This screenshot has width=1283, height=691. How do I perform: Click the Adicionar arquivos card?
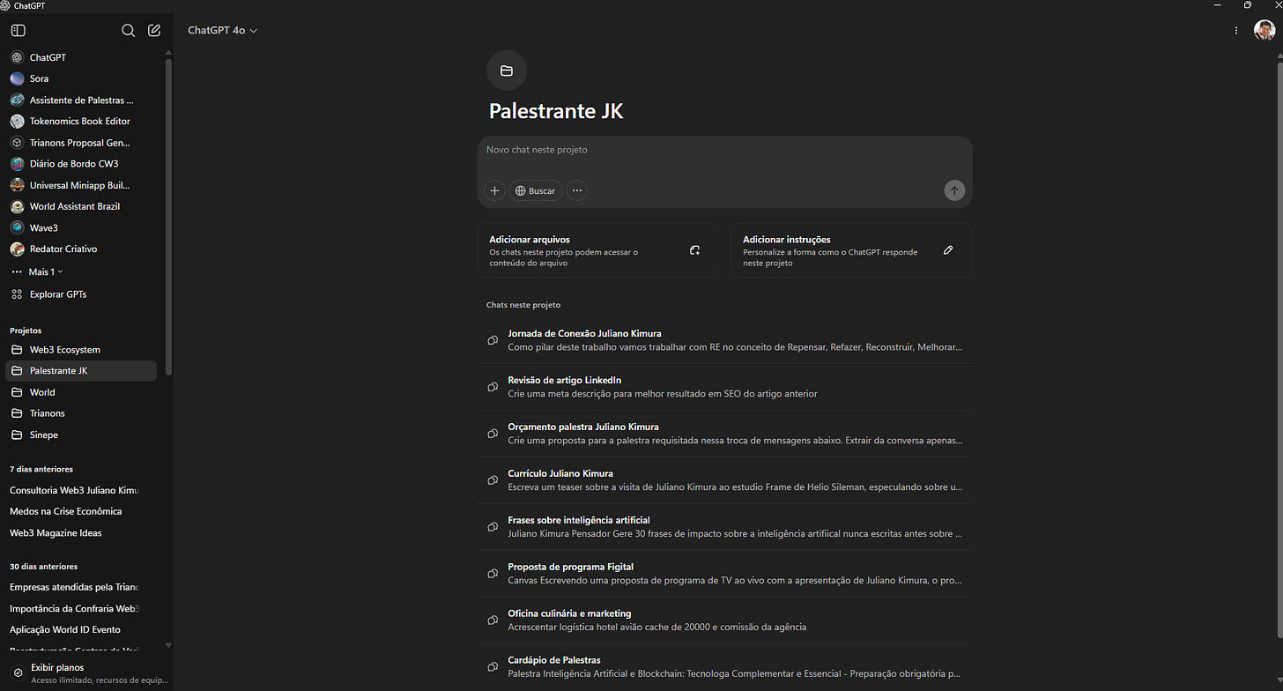597,250
